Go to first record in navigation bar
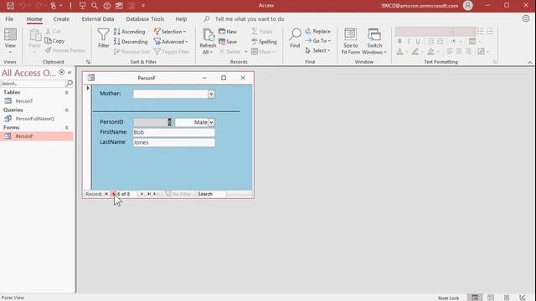Screen dimensions: 536x301 click(x=106, y=194)
